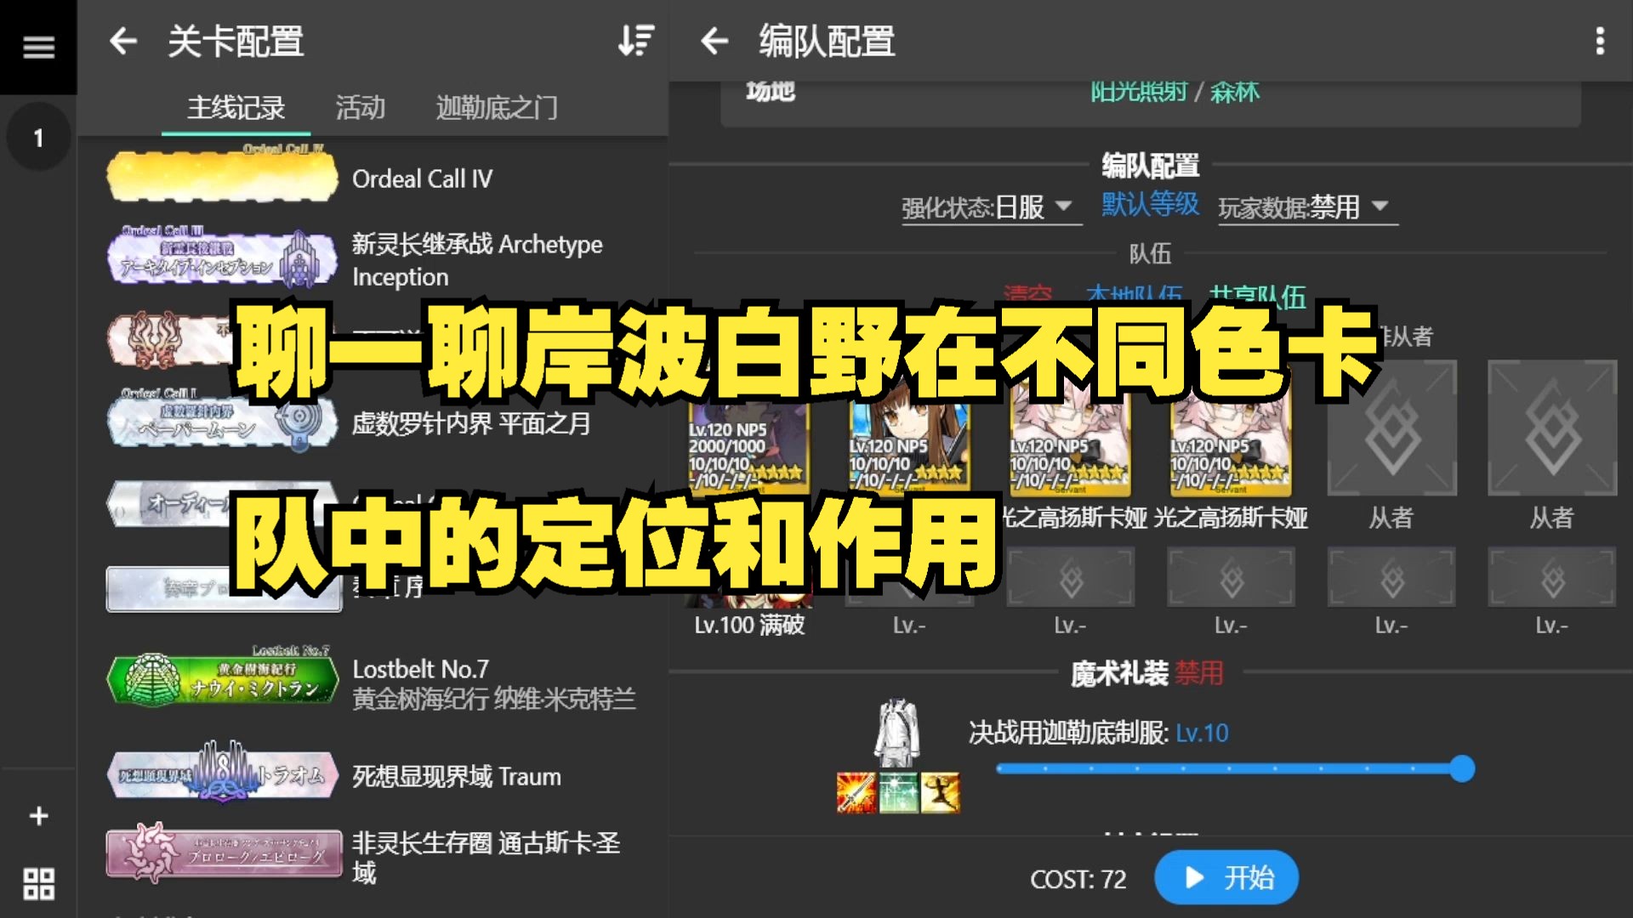Select Lostbelt No.7 黄金树海纪行 text
Screen dimensions: 1633x918
pyautogui.click(x=493, y=683)
